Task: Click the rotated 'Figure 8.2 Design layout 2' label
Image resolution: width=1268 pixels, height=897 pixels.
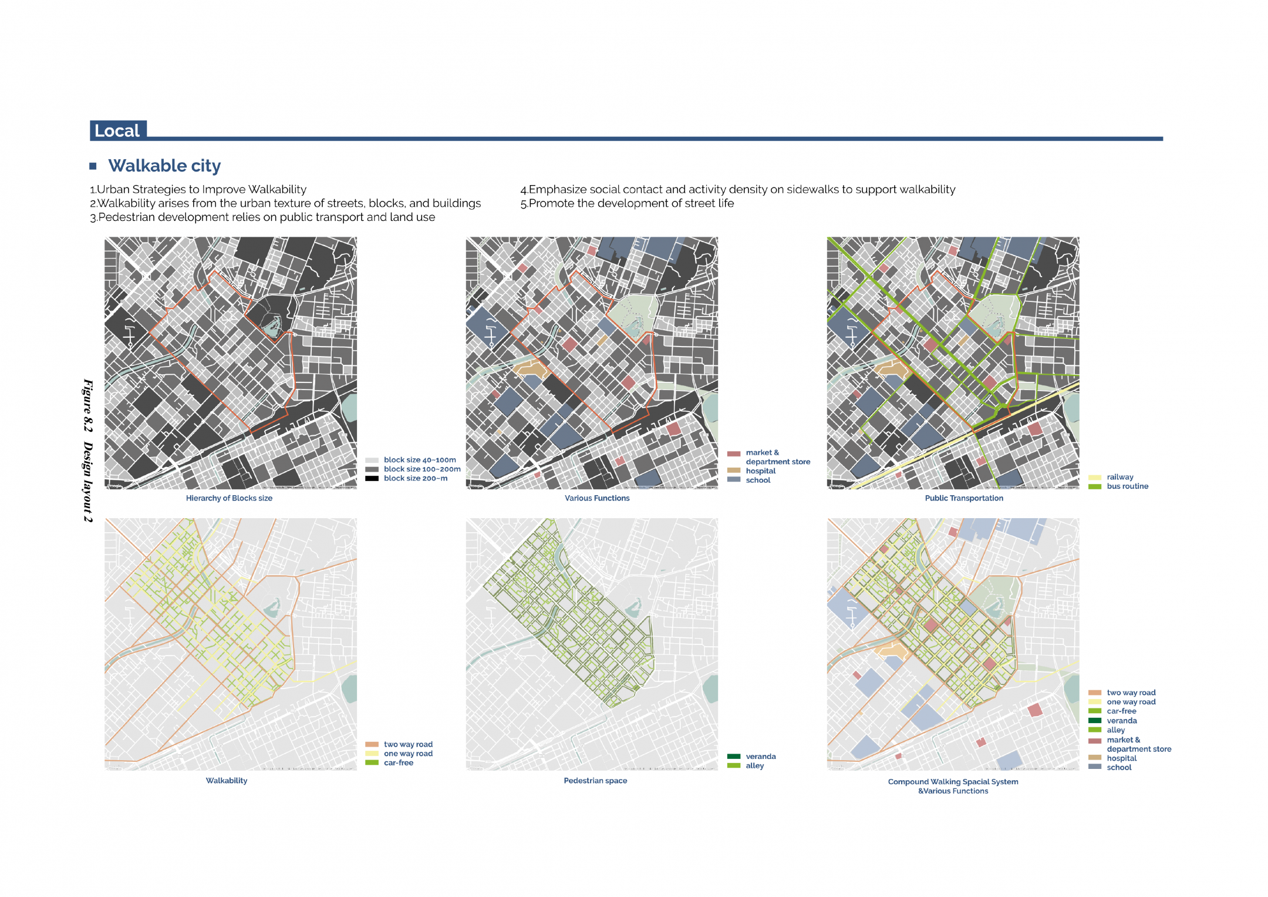Action: (88, 450)
